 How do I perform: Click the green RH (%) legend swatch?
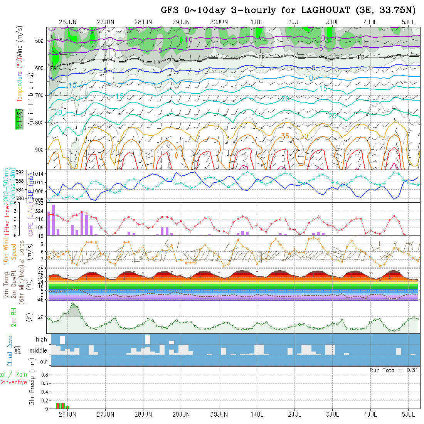click(18, 119)
